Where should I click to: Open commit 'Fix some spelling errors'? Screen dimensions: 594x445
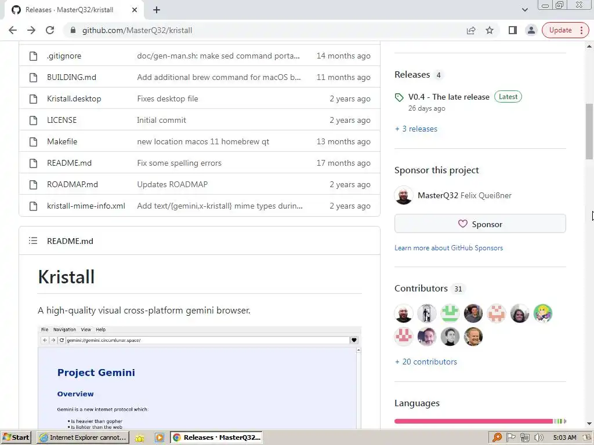point(179,163)
